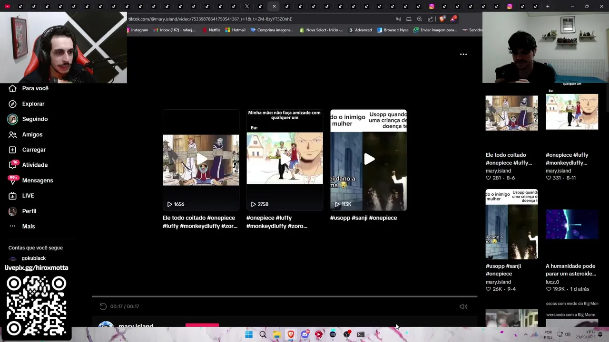Open Mensagens inbox
Viewport: 609px width, 342px height.
pos(31,180)
